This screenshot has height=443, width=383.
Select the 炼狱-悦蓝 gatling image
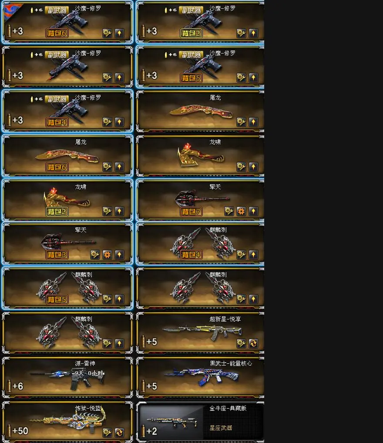pos(67,421)
